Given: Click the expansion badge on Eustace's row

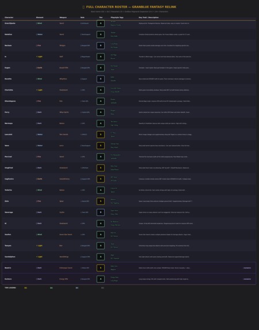Looking at the screenshot, I should [x=247, y=279].
